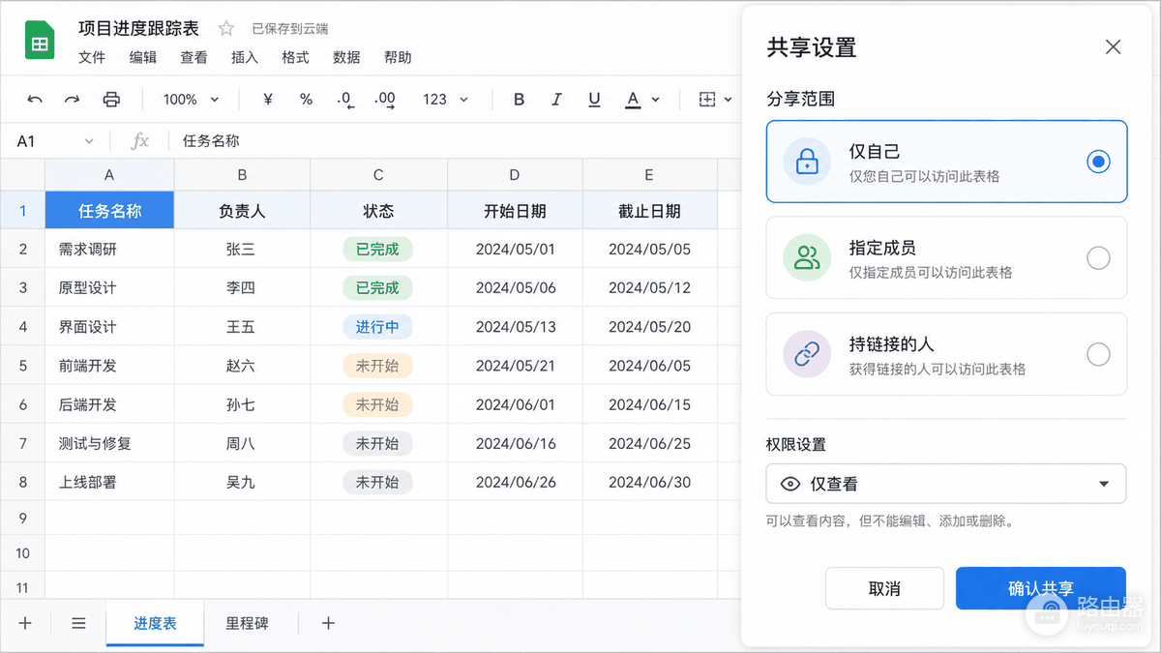The width and height of the screenshot is (1161, 653).
Task: Select column D header
Action: click(x=515, y=175)
